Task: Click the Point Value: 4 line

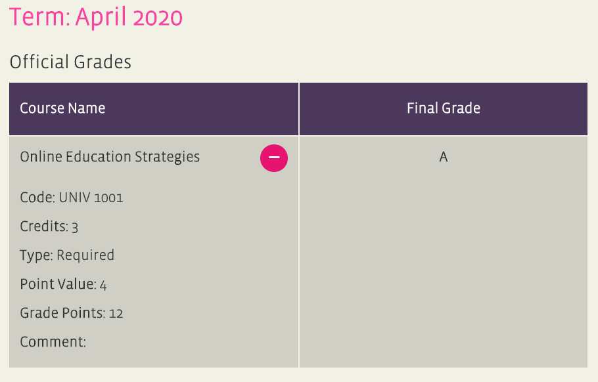Action: [x=63, y=284]
